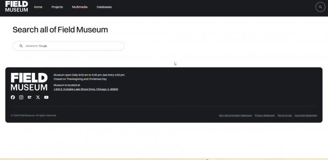This screenshot has height=160, width=328.
Task: Click the 'Museum open Daily' hours text
Action: click(x=89, y=75)
